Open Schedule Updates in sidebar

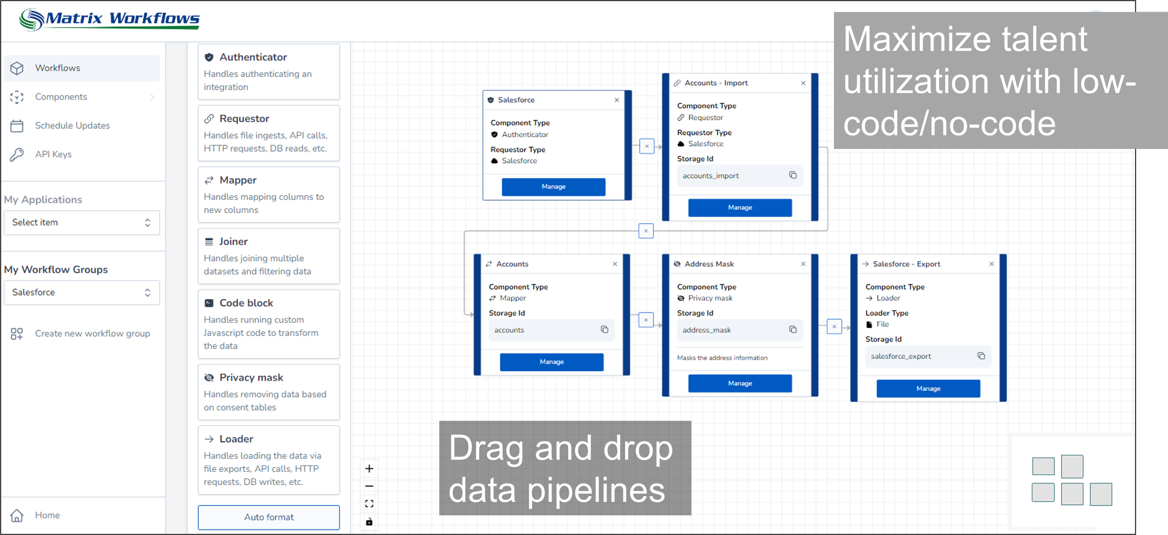(72, 126)
